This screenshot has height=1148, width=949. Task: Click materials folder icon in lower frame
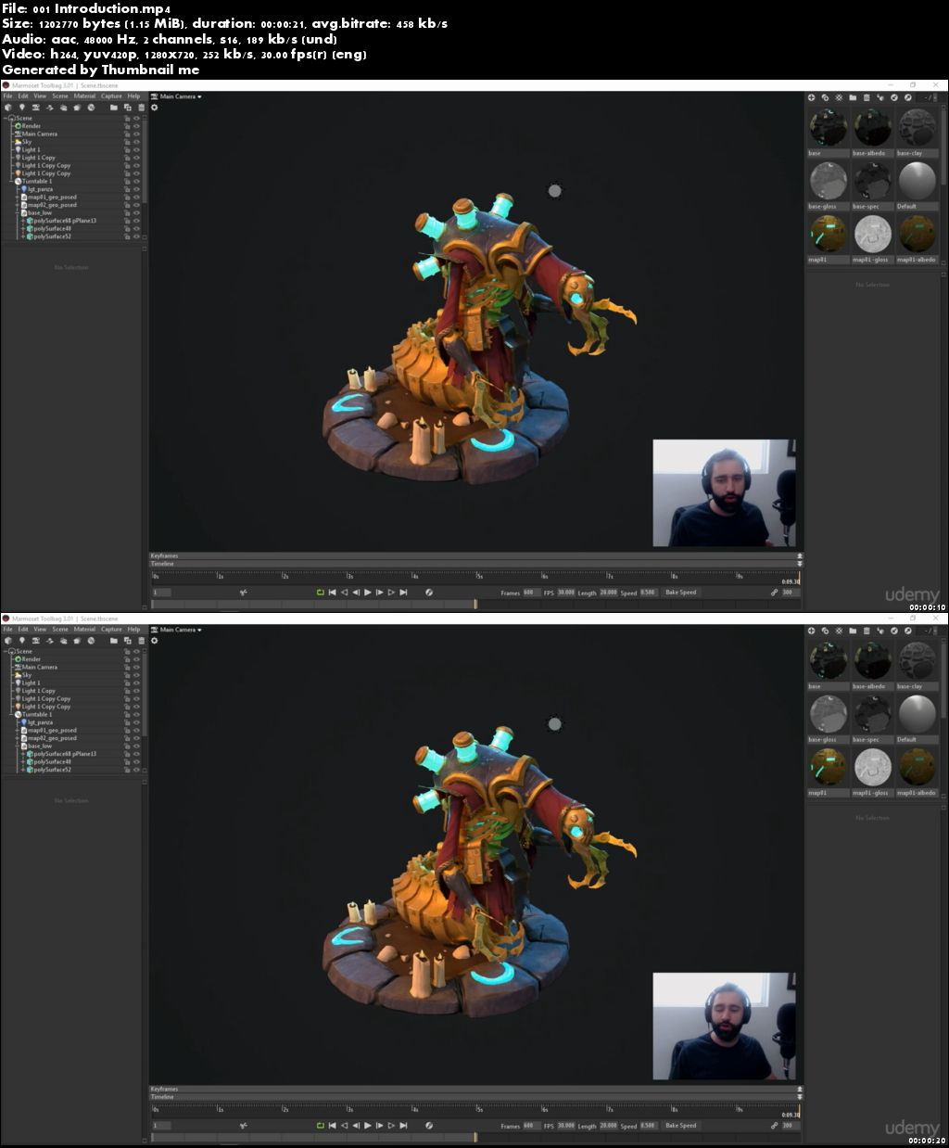[853, 630]
